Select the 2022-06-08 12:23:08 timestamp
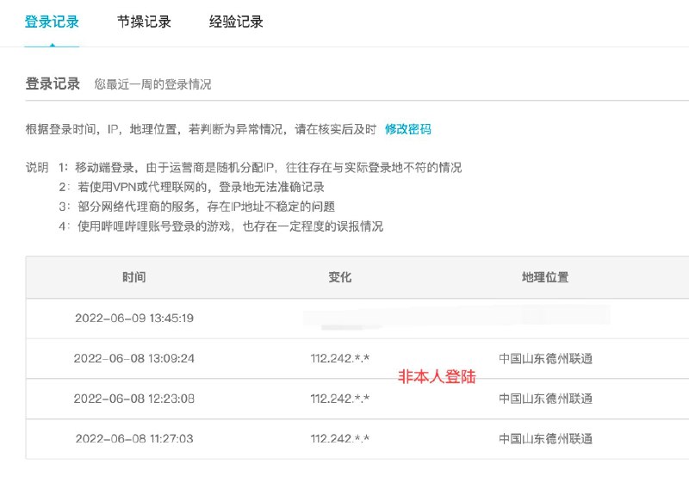The height and width of the screenshot is (489, 689). 133,399
